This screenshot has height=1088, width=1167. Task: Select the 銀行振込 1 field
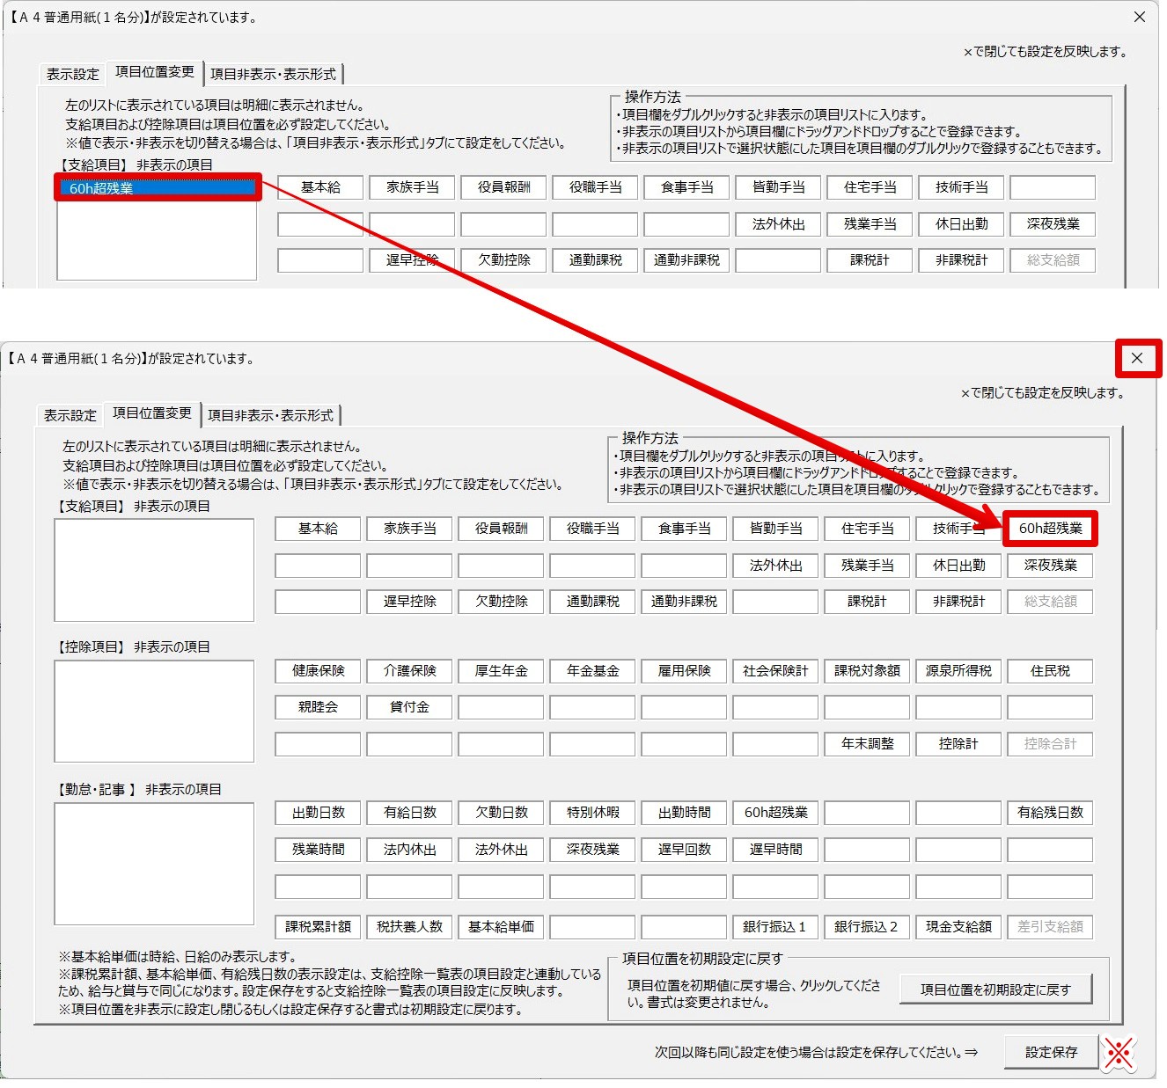(775, 927)
